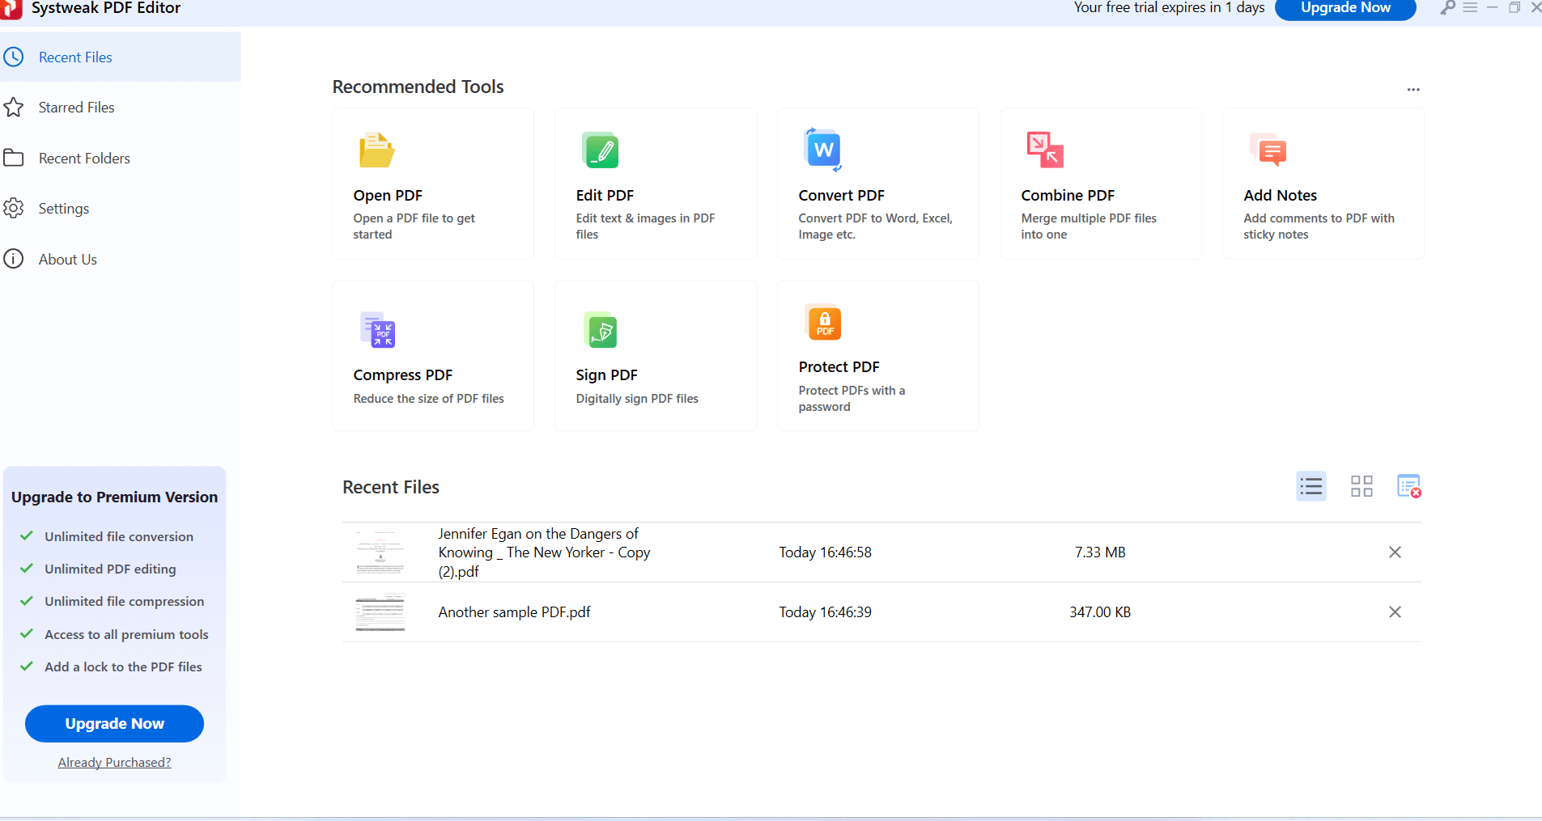Screen dimensions: 1542x821
Task: Click Unlimited PDF editing feature text
Action: 110,569
